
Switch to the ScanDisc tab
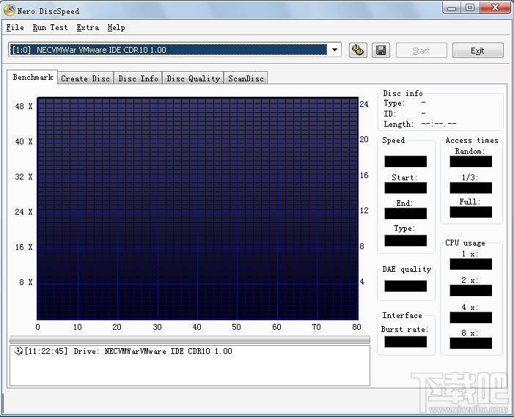(x=246, y=78)
